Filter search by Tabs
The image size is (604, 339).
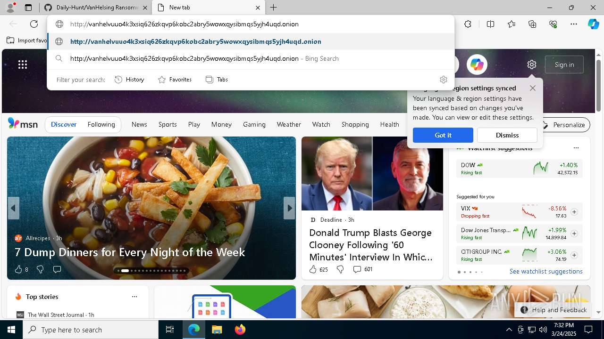click(x=217, y=80)
